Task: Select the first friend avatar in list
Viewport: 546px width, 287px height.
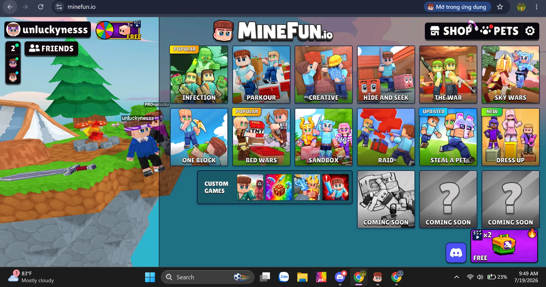Action: pyautogui.click(x=13, y=63)
